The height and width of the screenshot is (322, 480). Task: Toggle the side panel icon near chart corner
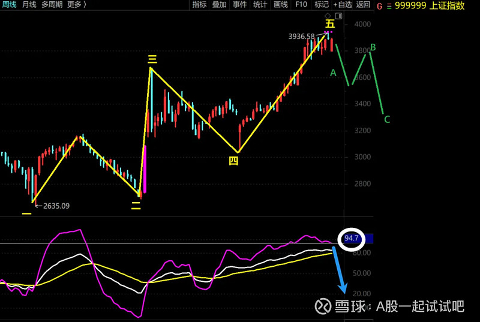(x=338, y=16)
